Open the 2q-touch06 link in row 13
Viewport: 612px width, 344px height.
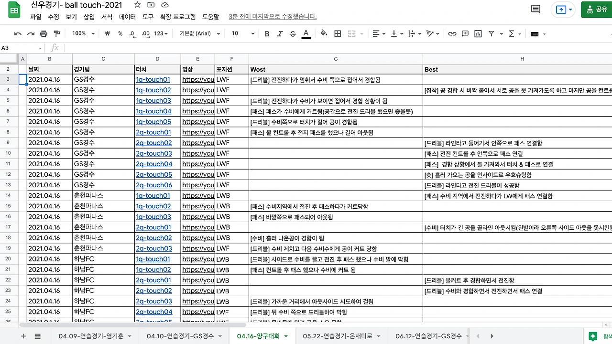pyautogui.click(x=154, y=185)
